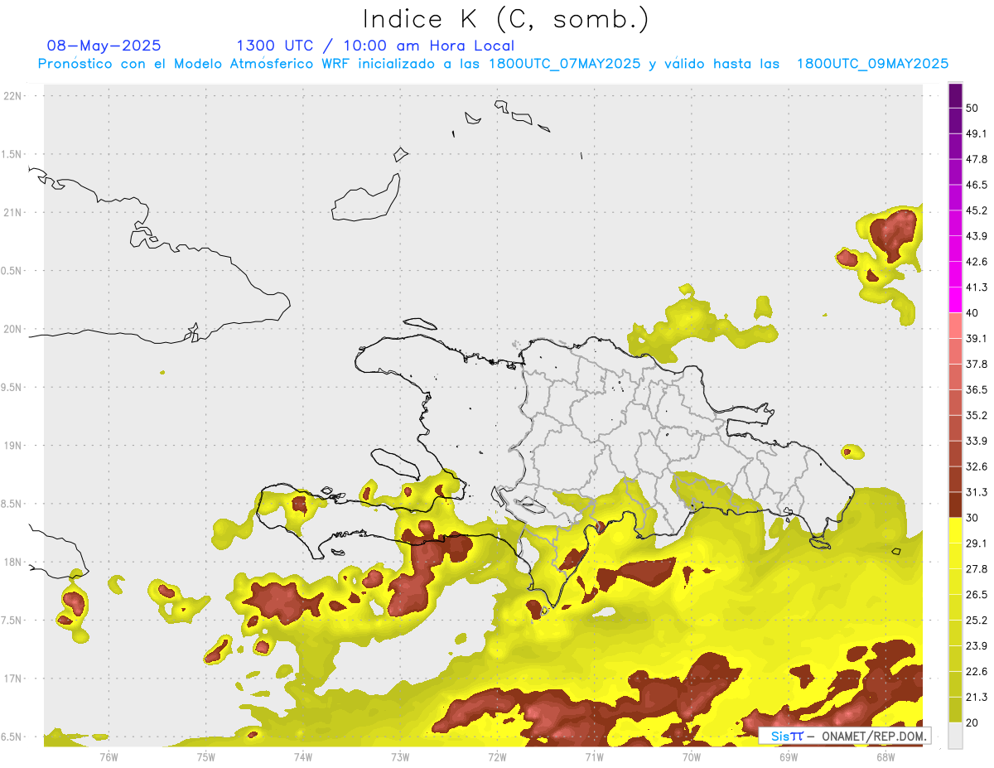Viewport: 994px width, 768px height.
Task: Click the 50 value on the color scale
Action: (972, 108)
